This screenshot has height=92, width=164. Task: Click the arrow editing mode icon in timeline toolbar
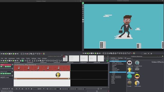[x=20, y=61]
